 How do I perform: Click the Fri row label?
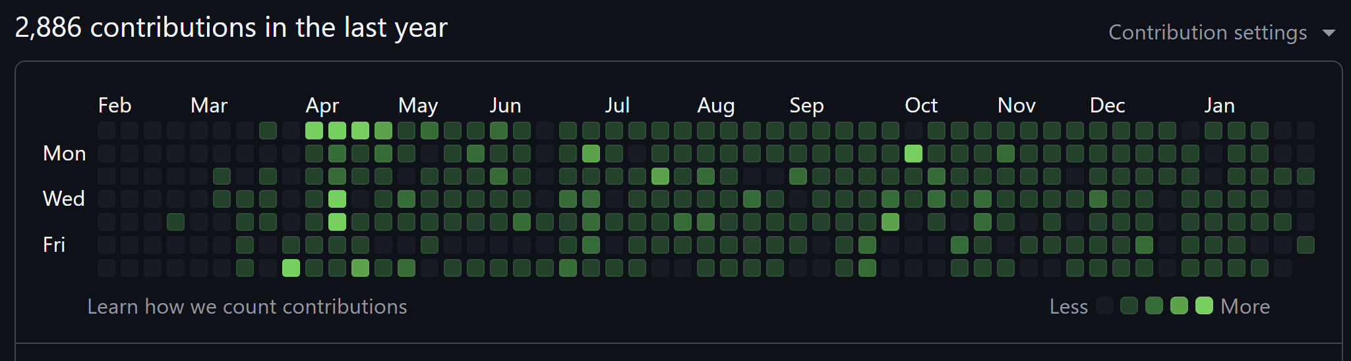click(54, 245)
